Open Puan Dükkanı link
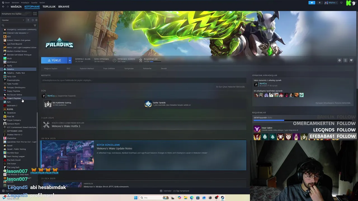This screenshot has height=201, width=358. pos(109,68)
